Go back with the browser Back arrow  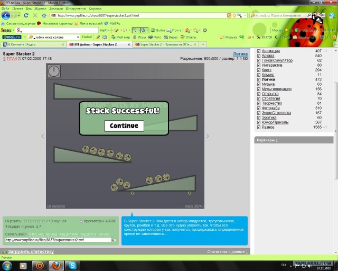(x=6, y=15)
